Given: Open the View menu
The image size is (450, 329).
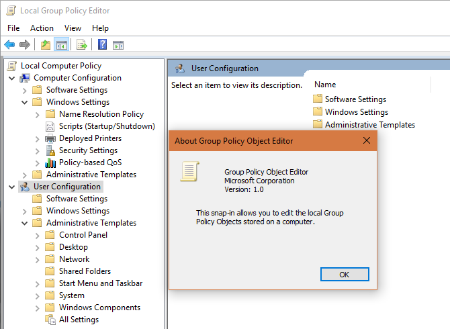Looking at the screenshot, I should coord(73,28).
